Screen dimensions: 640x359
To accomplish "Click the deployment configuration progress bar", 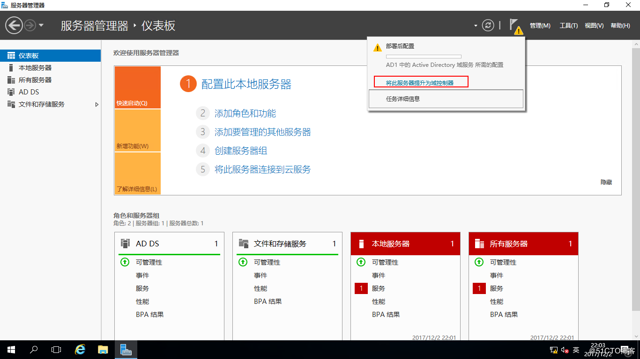I will pyautogui.click(x=424, y=57).
